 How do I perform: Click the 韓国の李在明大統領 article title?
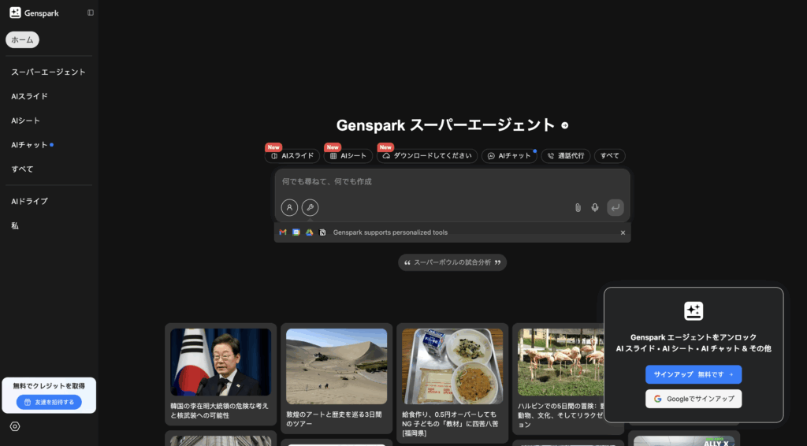point(220,411)
